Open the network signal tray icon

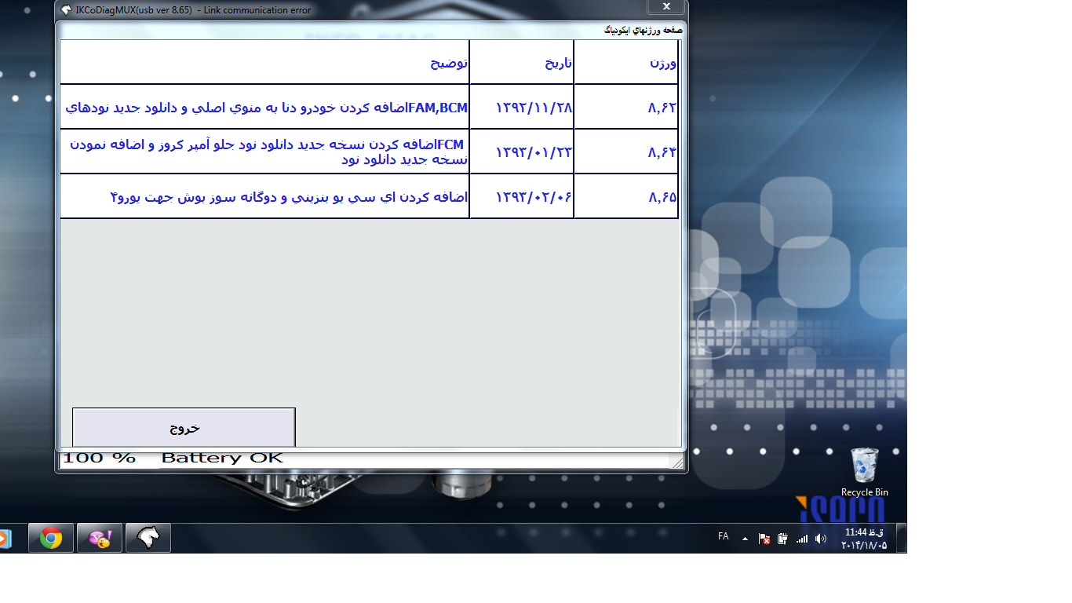(801, 539)
